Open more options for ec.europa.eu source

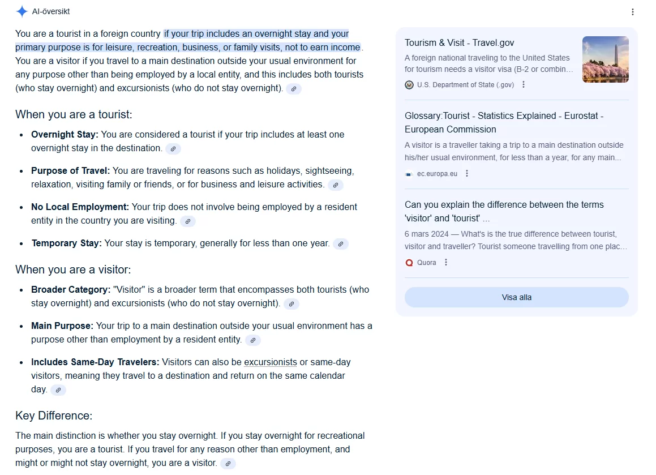(x=467, y=173)
